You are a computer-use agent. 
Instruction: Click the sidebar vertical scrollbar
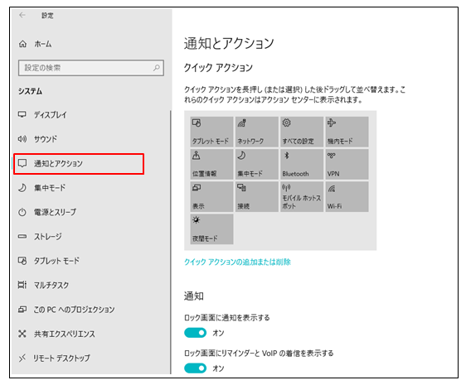171,242
